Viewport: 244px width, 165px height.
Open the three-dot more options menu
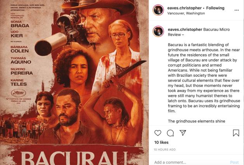(237, 10)
